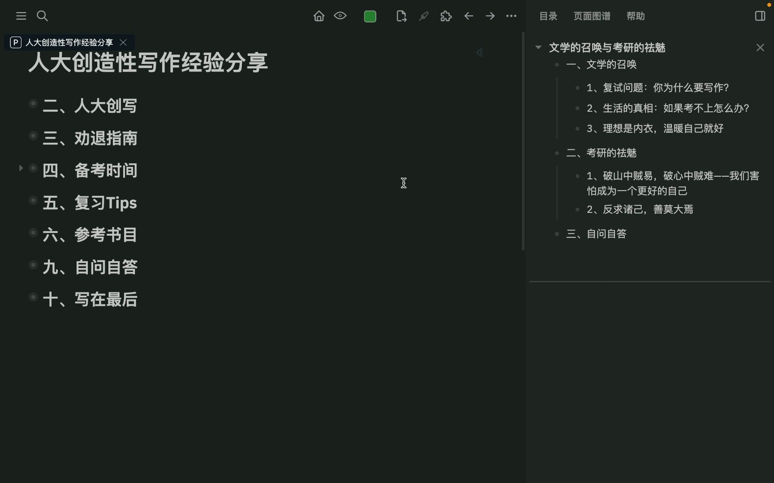
Task: Open the plugins puzzle icon
Action: click(x=446, y=16)
